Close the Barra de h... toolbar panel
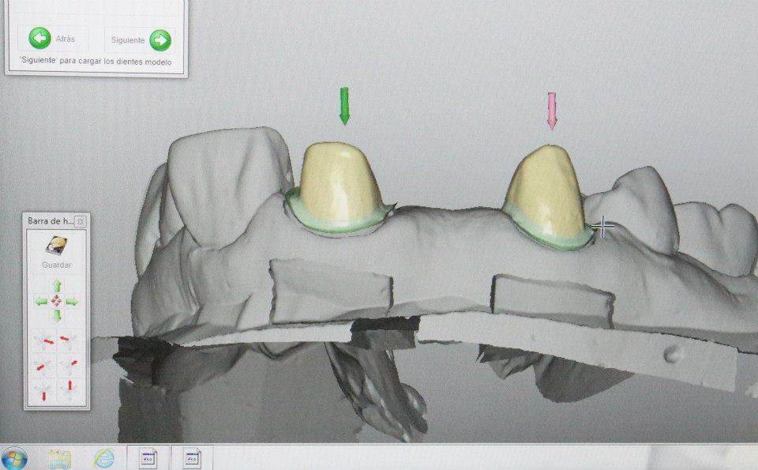 [x=81, y=221]
